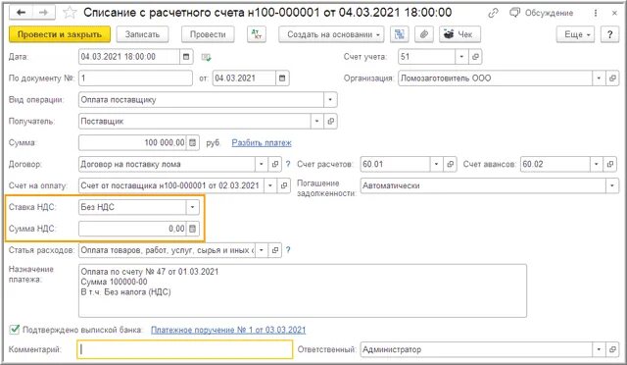The height and width of the screenshot is (365, 627).
Task: Open calculator for the Сумма field
Action: click(192, 142)
